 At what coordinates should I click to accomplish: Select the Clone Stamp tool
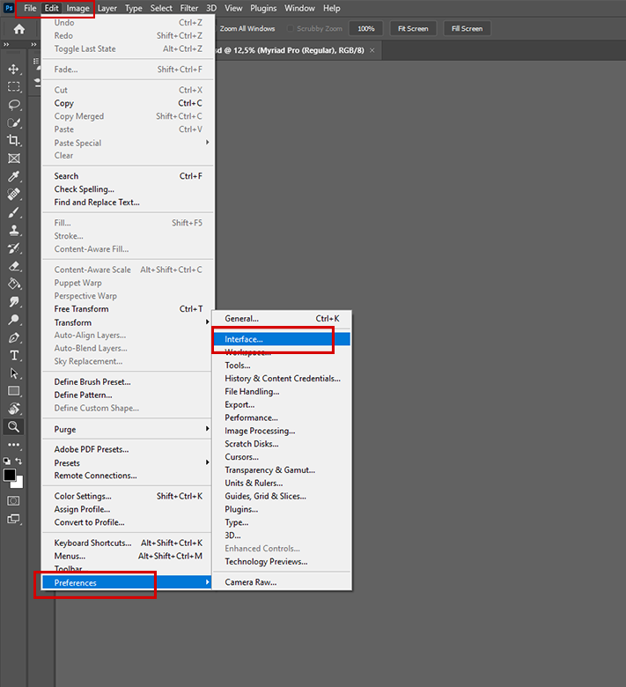tap(13, 230)
